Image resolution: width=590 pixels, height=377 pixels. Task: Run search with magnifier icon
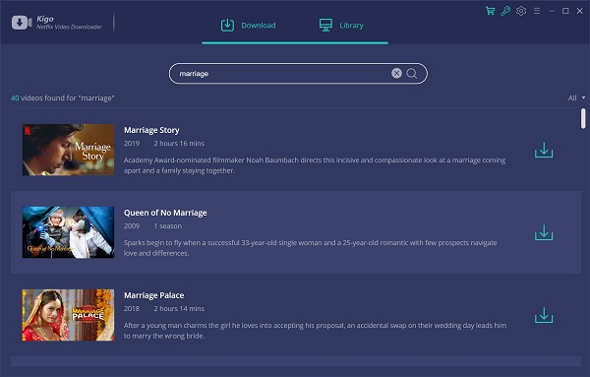[412, 74]
